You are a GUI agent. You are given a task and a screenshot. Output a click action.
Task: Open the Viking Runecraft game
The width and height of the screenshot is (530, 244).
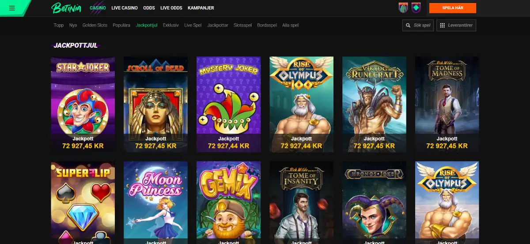click(x=374, y=104)
